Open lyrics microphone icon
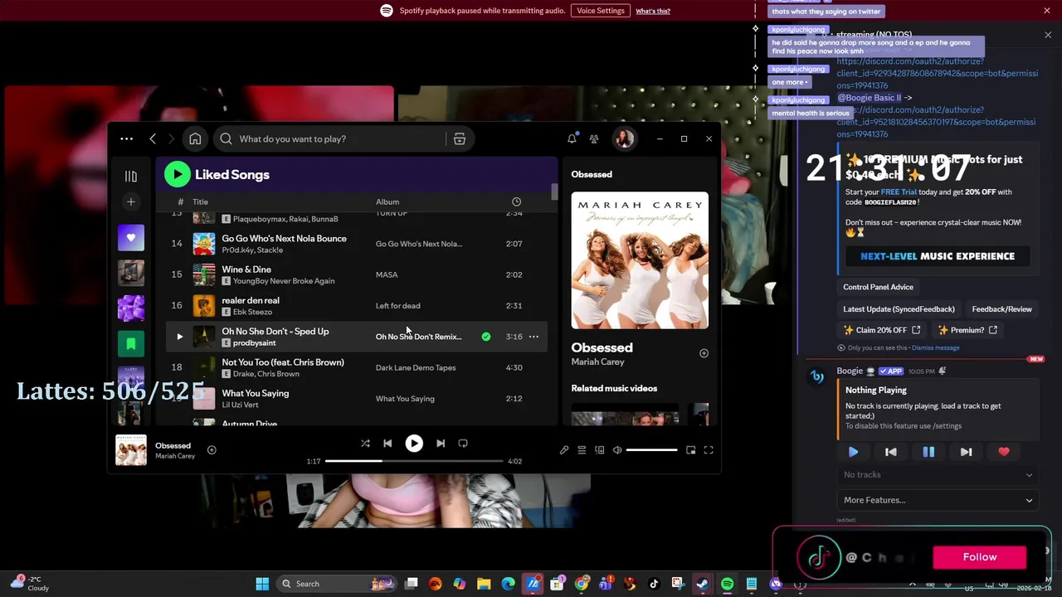This screenshot has height=597, width=1062. click(564, 450)
